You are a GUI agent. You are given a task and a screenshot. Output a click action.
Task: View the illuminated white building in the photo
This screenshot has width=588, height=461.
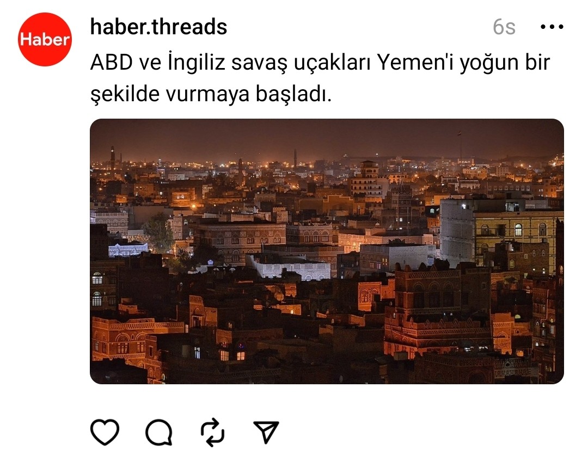tap(288, 268)
